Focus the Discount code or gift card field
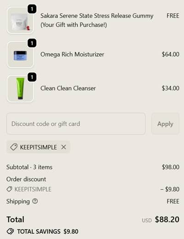Screen dimensions: 184x239 coord(76,124)
